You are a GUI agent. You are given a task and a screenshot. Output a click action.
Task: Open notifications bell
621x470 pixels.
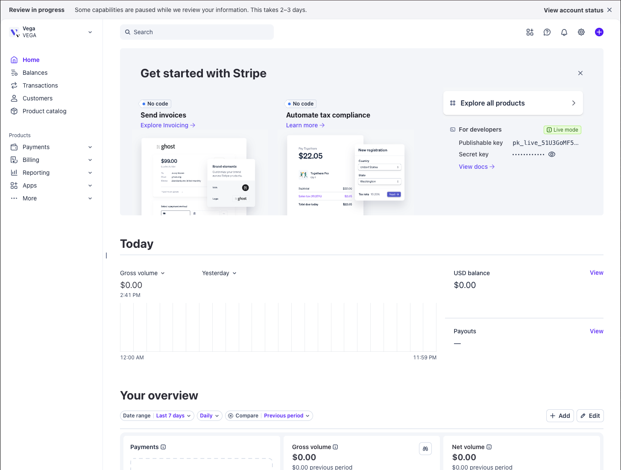coord(564,32)
